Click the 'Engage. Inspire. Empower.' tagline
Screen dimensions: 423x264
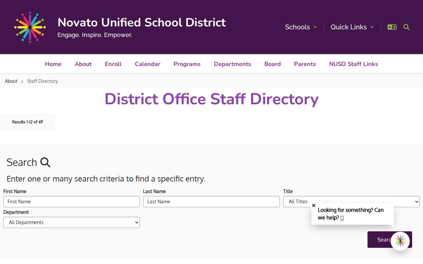(x=95, y=35)
